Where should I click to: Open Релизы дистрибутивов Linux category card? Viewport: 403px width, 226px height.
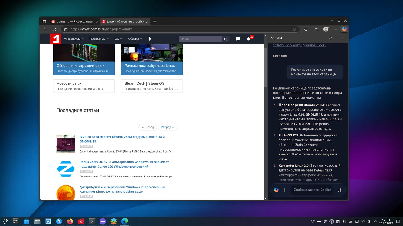pyautogui.click(x=152, y=60)
